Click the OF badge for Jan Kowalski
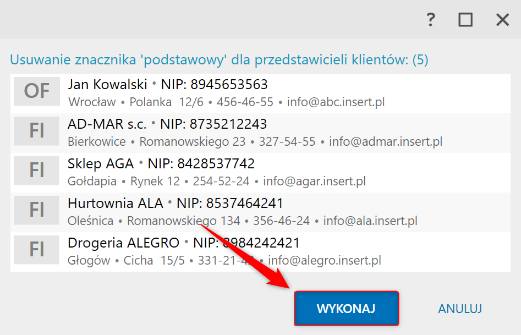This screenshot has width=521, height=335. pos(36,91)
